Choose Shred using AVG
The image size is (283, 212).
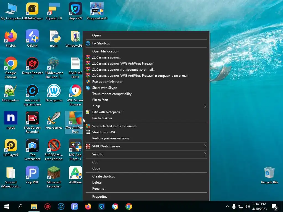[146, 132]
